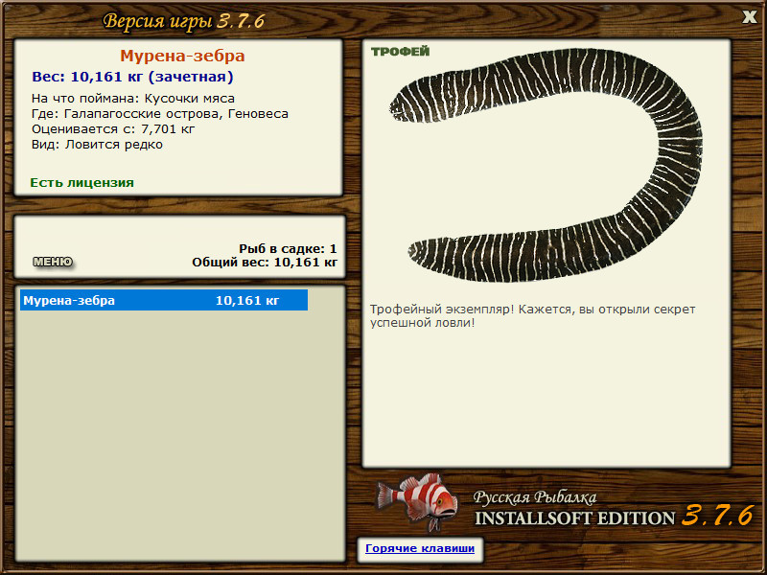Image resolution: width=767 pixels, height=575 pixels.
Task: Click the 10,161 кг weight in selected row
Action: [247, 300]
